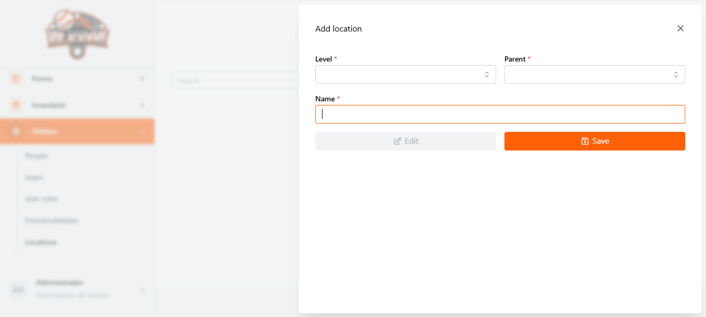Click the Administrador avatar icon
Screen dimensions: 706x317
[18, 290]
